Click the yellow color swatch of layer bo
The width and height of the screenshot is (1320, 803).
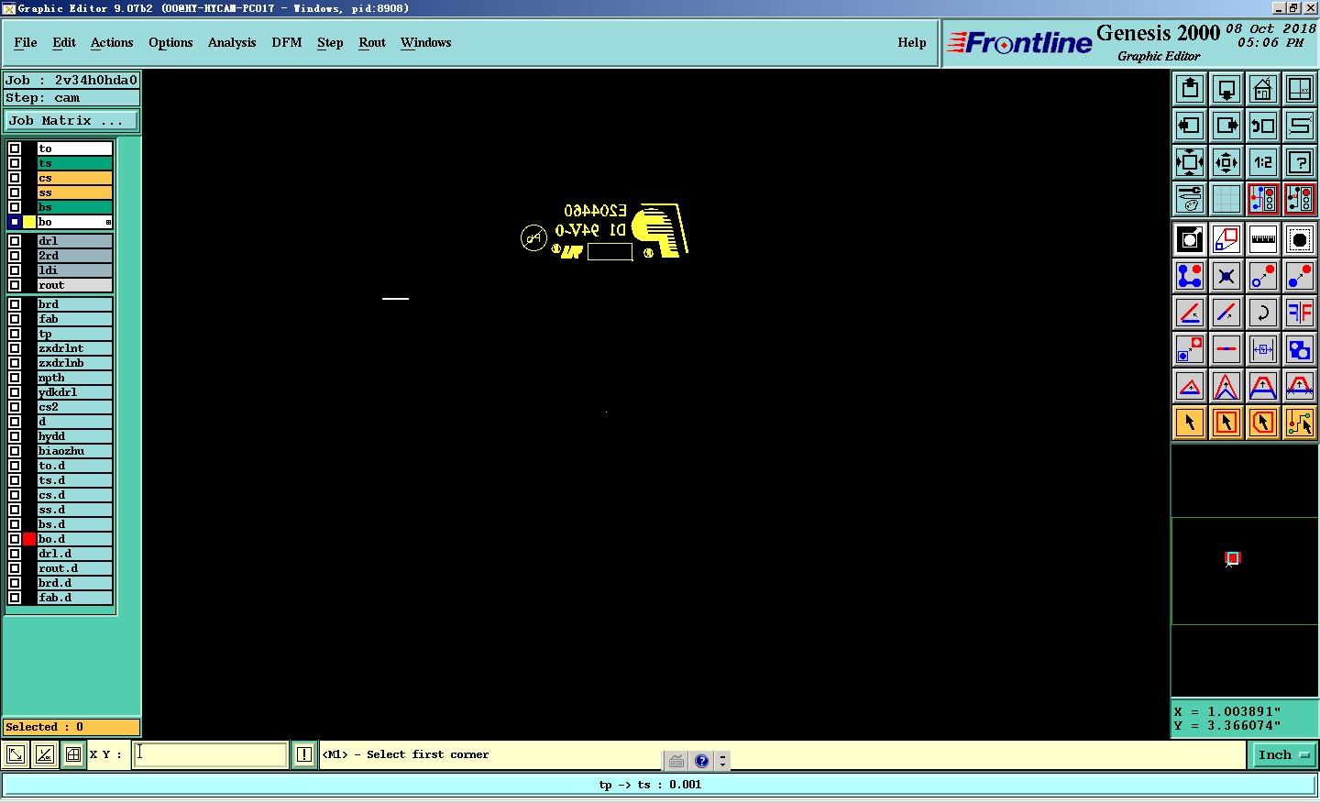tap(29, 222)
